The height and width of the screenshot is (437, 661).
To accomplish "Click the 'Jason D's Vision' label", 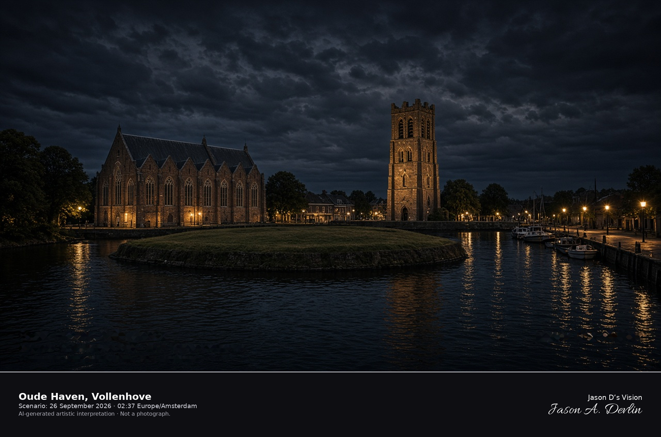I will (x=615, y=397).
